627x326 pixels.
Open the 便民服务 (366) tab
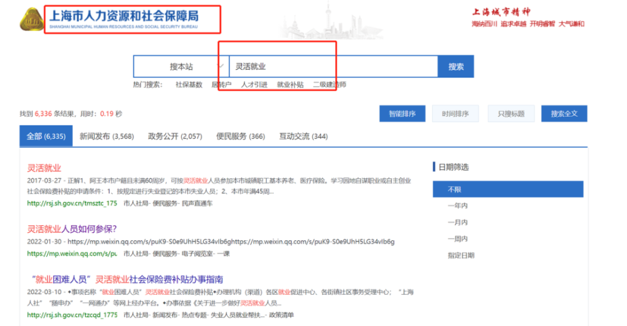[241, 136]
